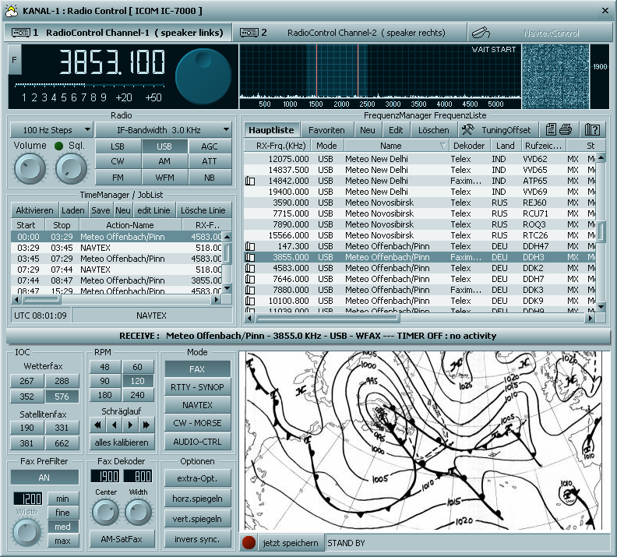Toggle the AGC button on
The width and height of the screenshot is (617, 557).
210,146
